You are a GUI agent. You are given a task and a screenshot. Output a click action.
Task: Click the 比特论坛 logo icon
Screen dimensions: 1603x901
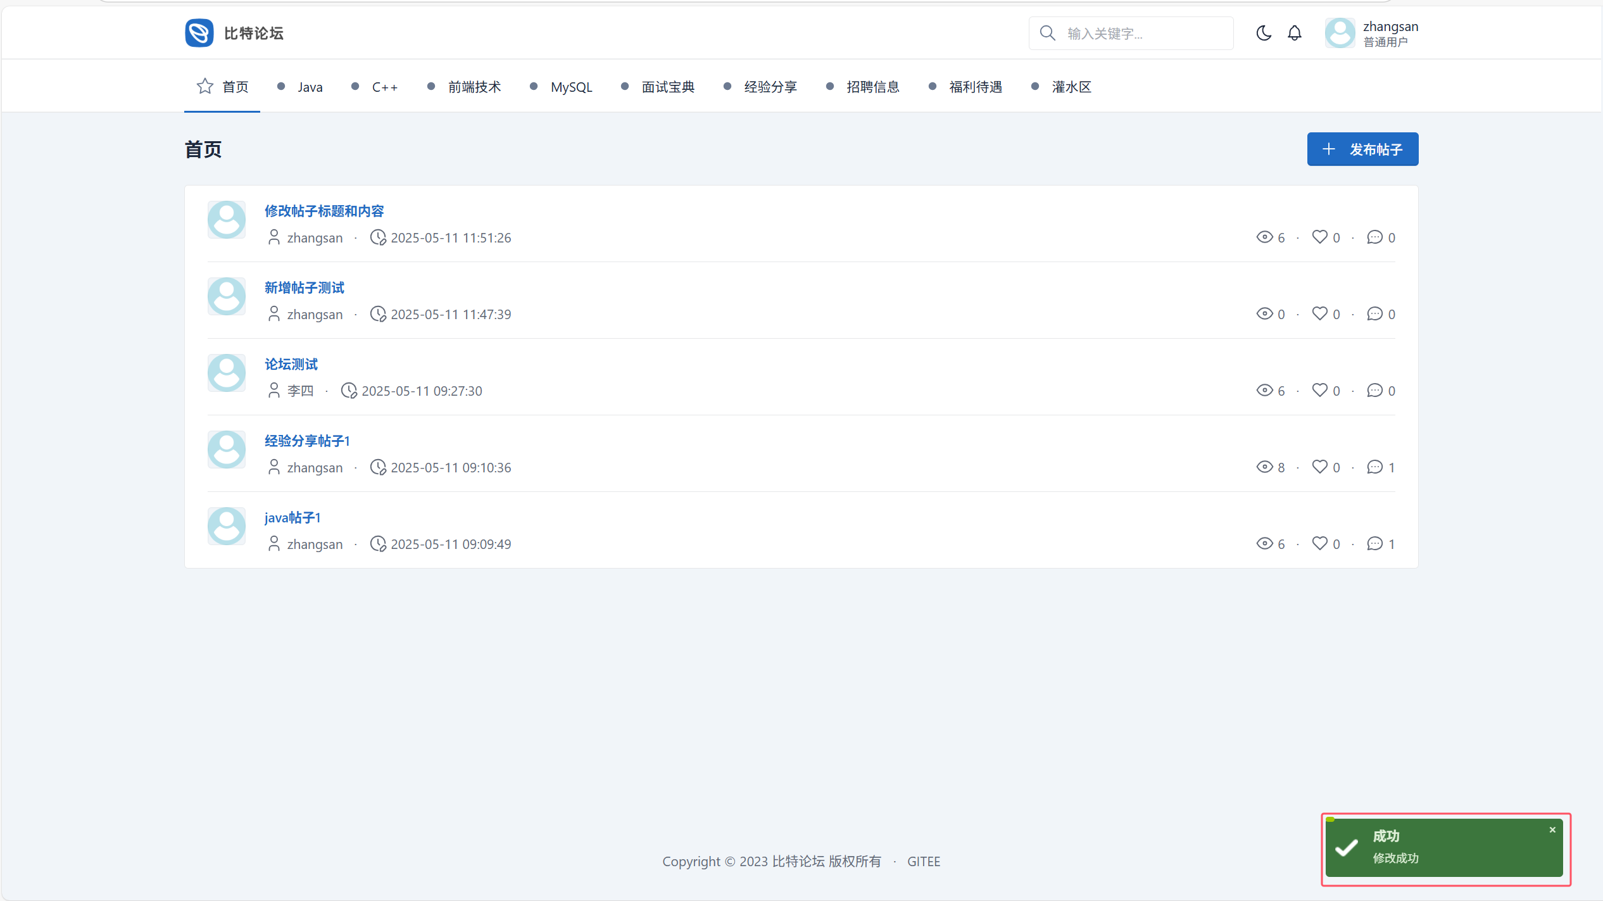199,33
